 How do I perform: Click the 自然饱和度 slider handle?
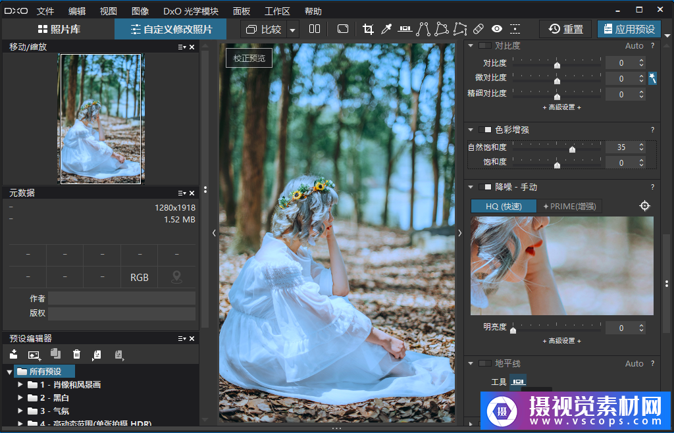tap(572, 149)
